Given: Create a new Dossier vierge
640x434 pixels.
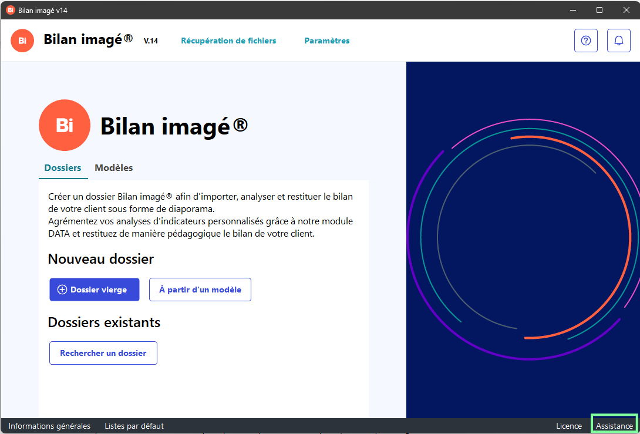Looking at the screenshot, I should click(95, 290).
